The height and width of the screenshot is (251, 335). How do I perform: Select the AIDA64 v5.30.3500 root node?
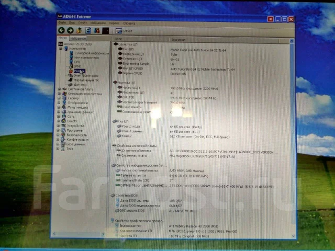click(x=78, y=44)
